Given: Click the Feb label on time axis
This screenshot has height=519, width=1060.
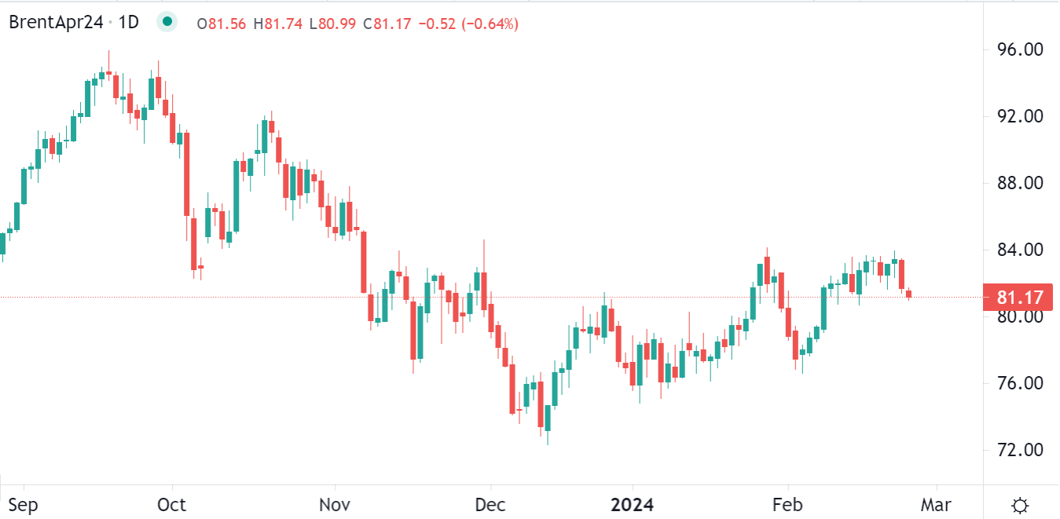Looking at the screenshot, I should (x=787, y=504).
